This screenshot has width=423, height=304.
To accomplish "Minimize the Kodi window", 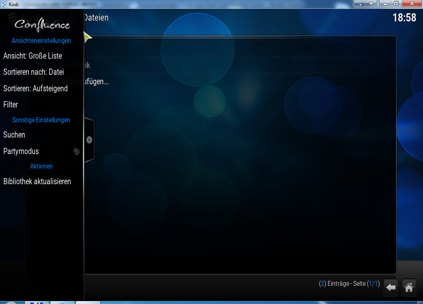I will [385, 3].
